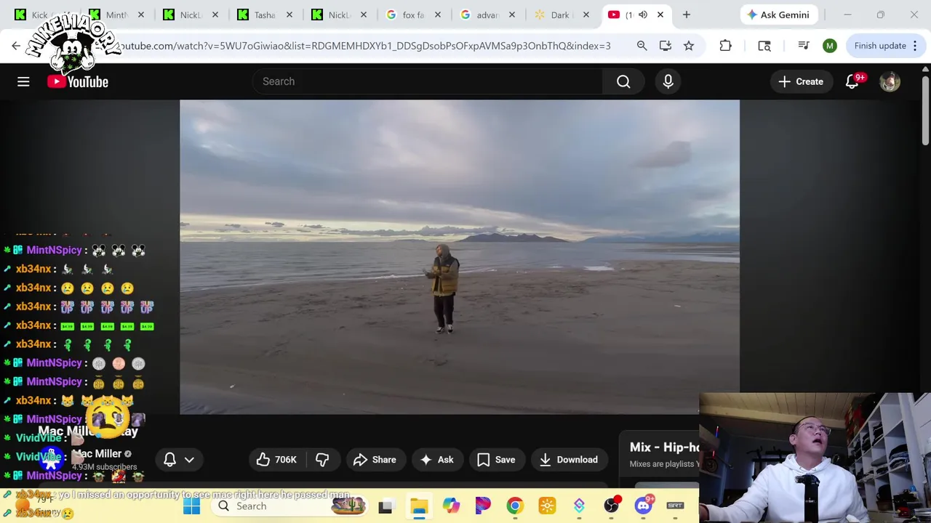Mute the tab via the speaker icon

(643, 15)
